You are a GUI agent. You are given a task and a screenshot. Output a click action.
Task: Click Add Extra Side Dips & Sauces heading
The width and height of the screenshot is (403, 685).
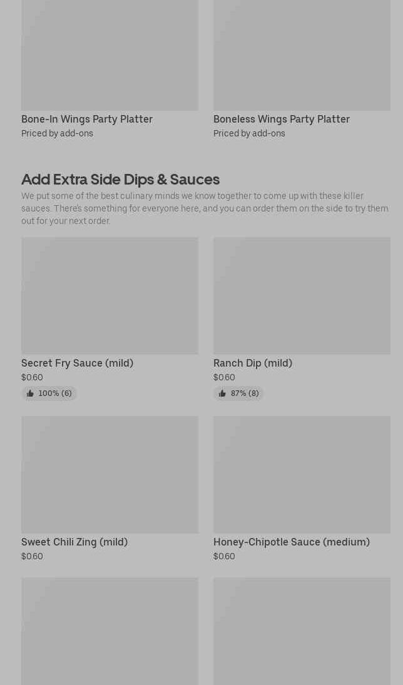120,179
